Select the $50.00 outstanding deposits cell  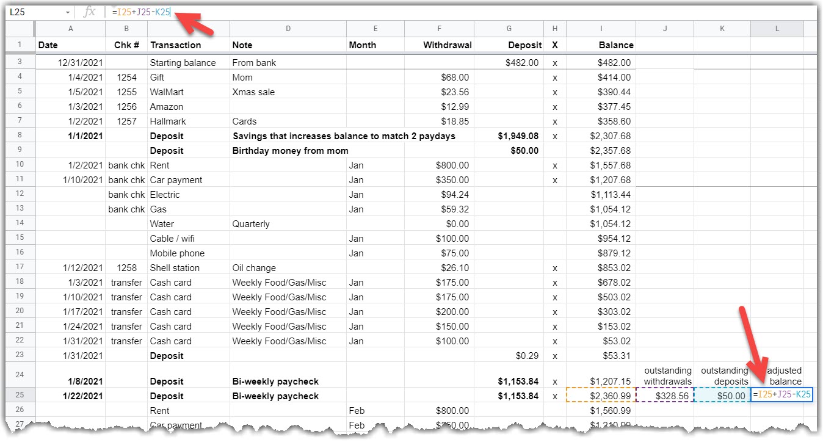click(x=722, y=396)
